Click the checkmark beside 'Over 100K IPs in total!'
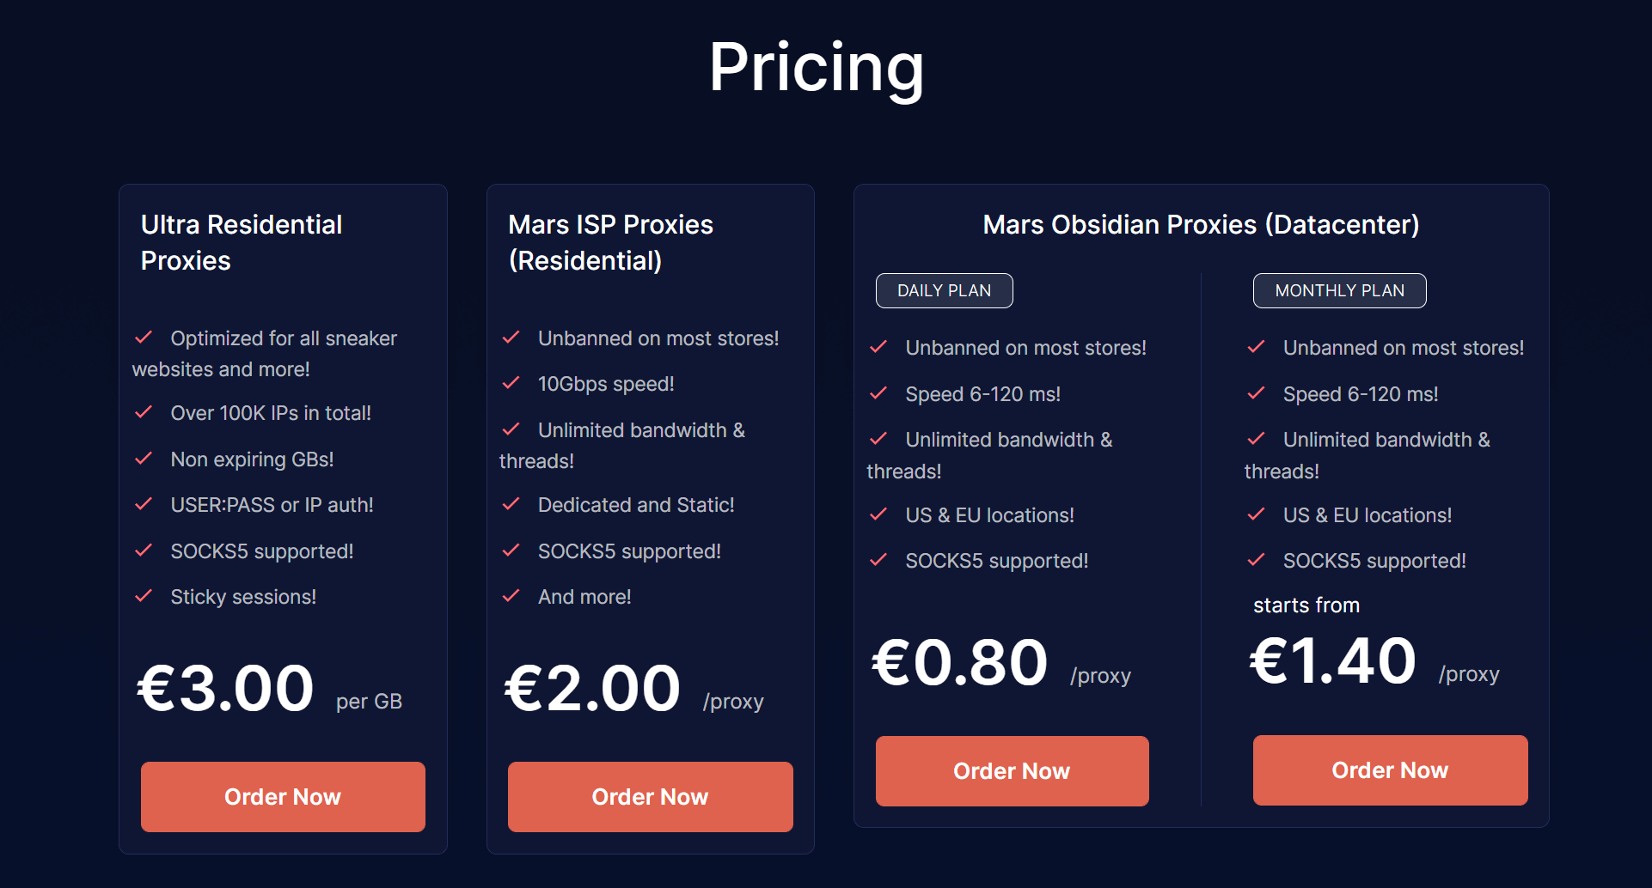Viewport: 1652px width, 888px height. (144, 412)
